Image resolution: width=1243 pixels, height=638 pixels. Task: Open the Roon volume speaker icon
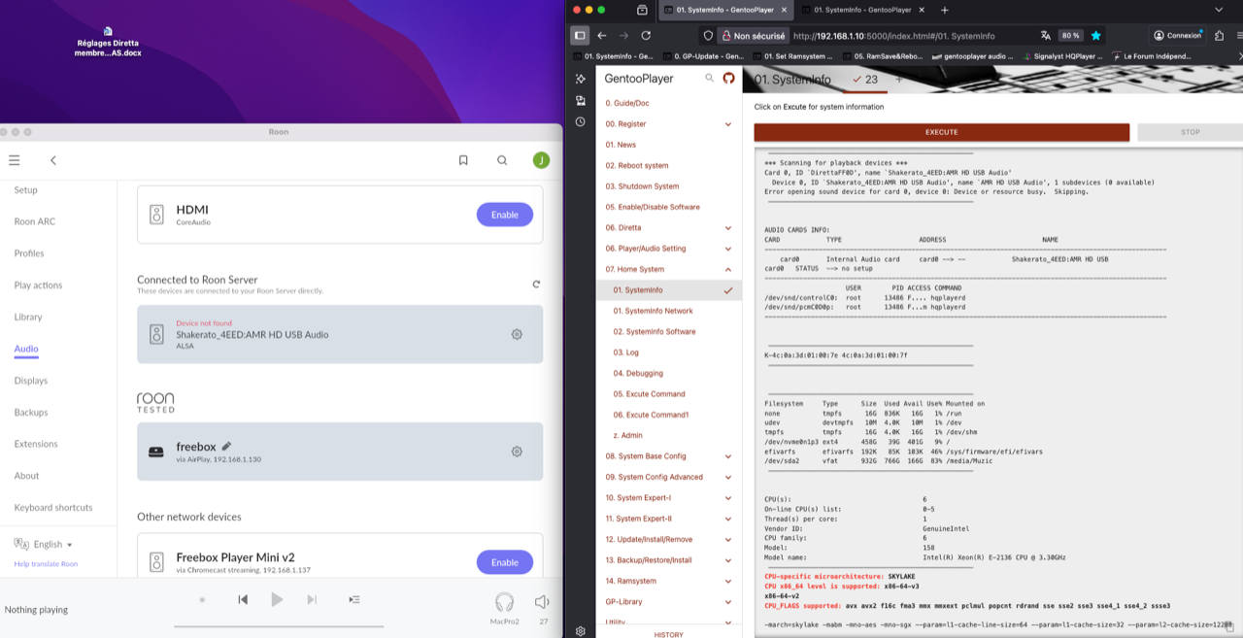coord(542,602)
